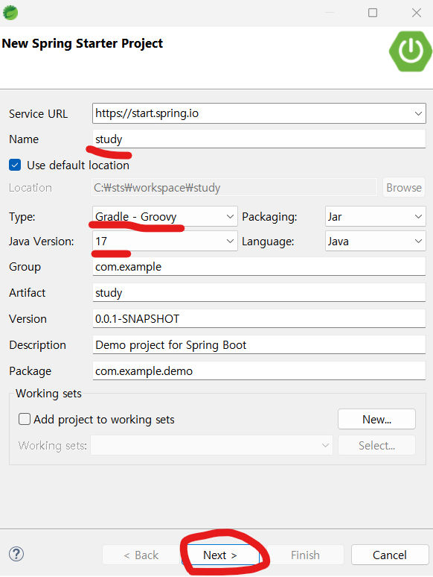Open the Packaging dropdown showing Jar

tap(375, 216)
